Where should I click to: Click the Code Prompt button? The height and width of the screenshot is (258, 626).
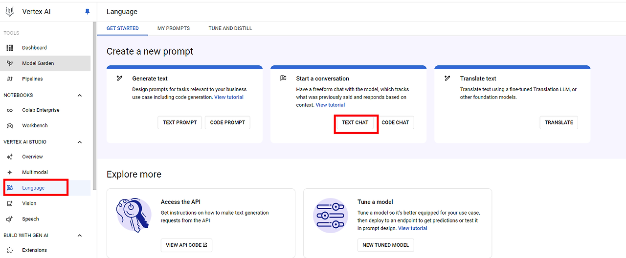227,122
